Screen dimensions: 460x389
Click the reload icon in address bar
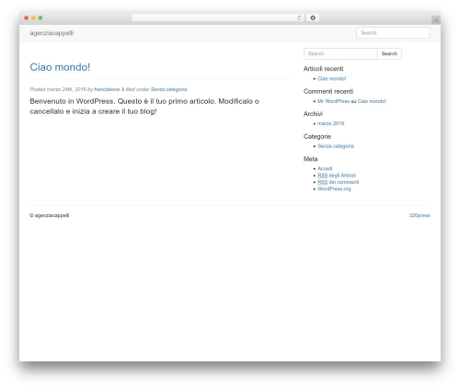pos(299,17)
